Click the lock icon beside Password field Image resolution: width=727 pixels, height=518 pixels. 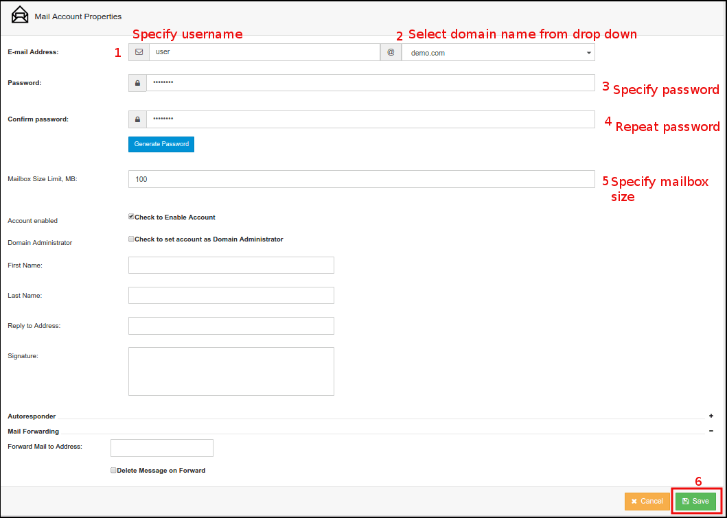(x=137, y=83)
